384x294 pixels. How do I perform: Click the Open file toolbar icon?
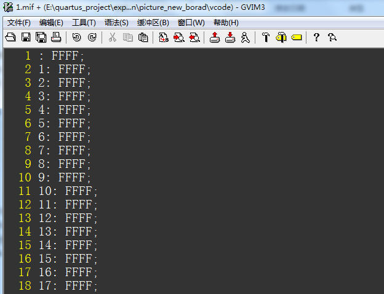coord(10,38)
